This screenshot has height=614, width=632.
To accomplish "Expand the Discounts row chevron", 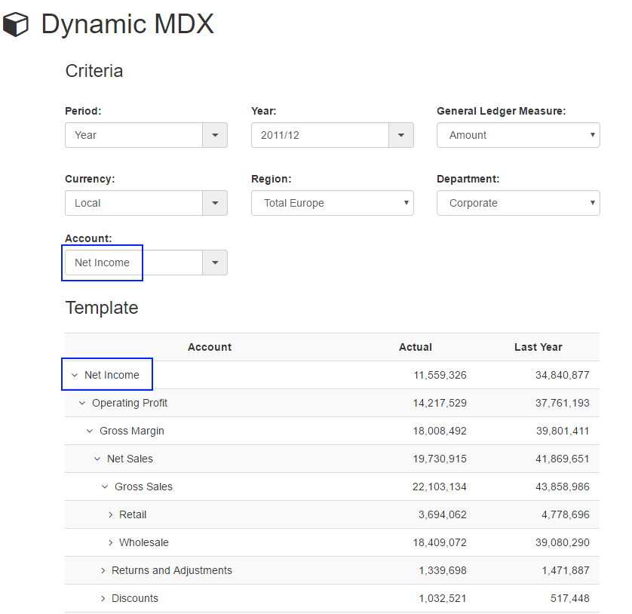I will point(103,598).
